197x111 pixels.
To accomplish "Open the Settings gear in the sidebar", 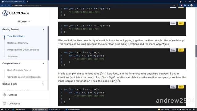I will coord(4,95).
